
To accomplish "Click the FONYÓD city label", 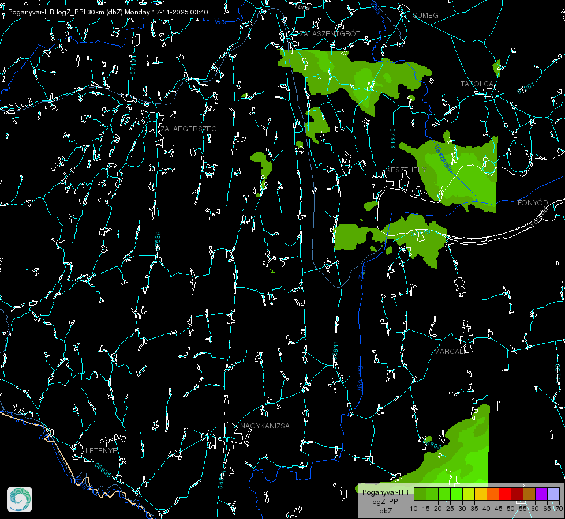I will point(533,203).
